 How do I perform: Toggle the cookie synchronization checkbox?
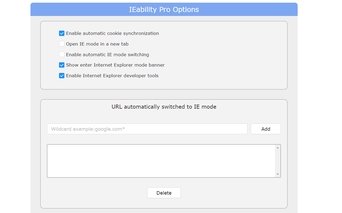coord(62,33)
